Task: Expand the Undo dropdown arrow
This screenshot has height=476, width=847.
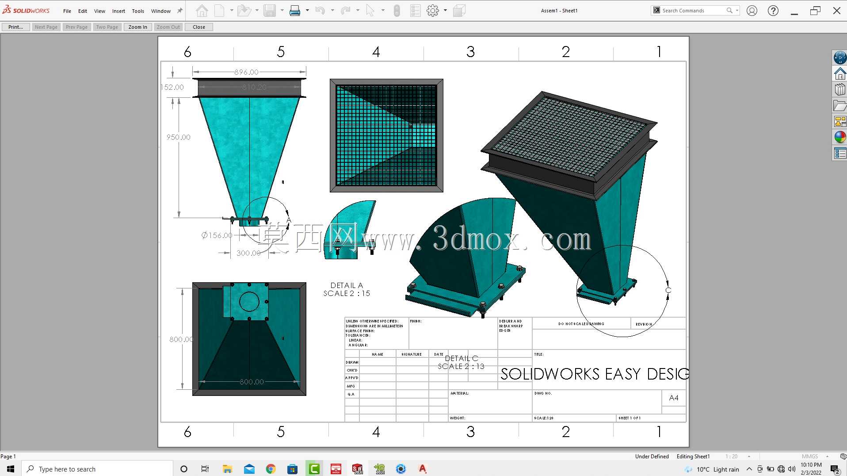Action: (332, 10)
